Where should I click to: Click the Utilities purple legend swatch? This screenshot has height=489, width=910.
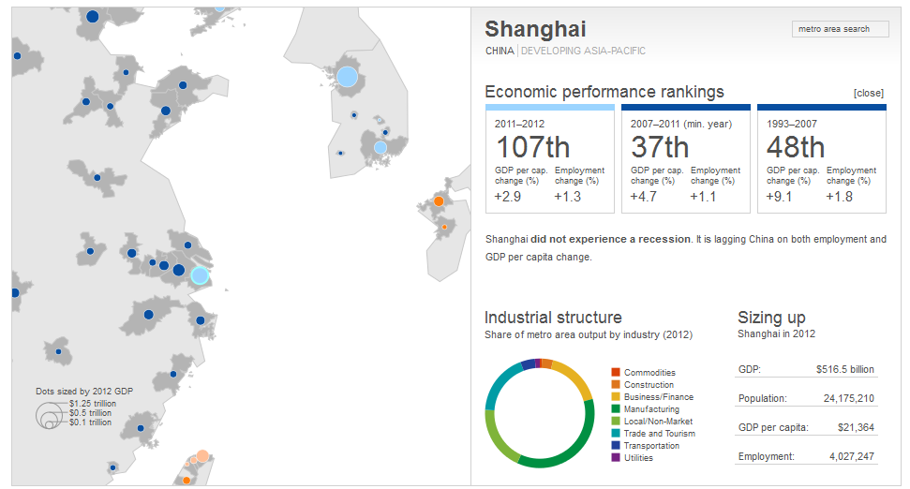click(x=615, y=458)
